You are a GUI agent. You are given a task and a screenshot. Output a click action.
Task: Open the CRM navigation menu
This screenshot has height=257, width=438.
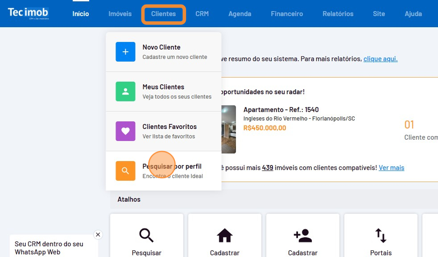click(x=202, y=14)
